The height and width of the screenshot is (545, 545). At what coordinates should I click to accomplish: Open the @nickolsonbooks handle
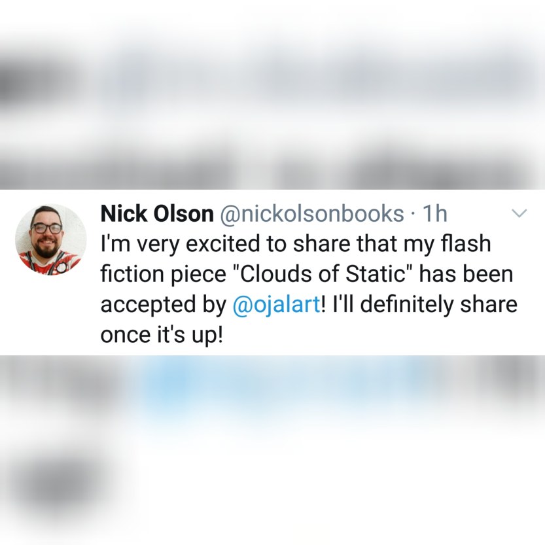coord(312,213)
